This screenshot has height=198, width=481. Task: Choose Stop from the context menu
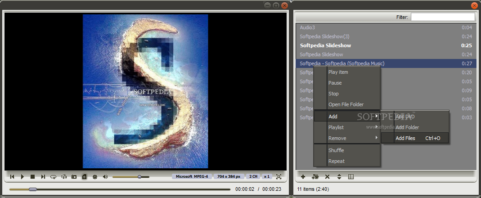coord(347,94)
